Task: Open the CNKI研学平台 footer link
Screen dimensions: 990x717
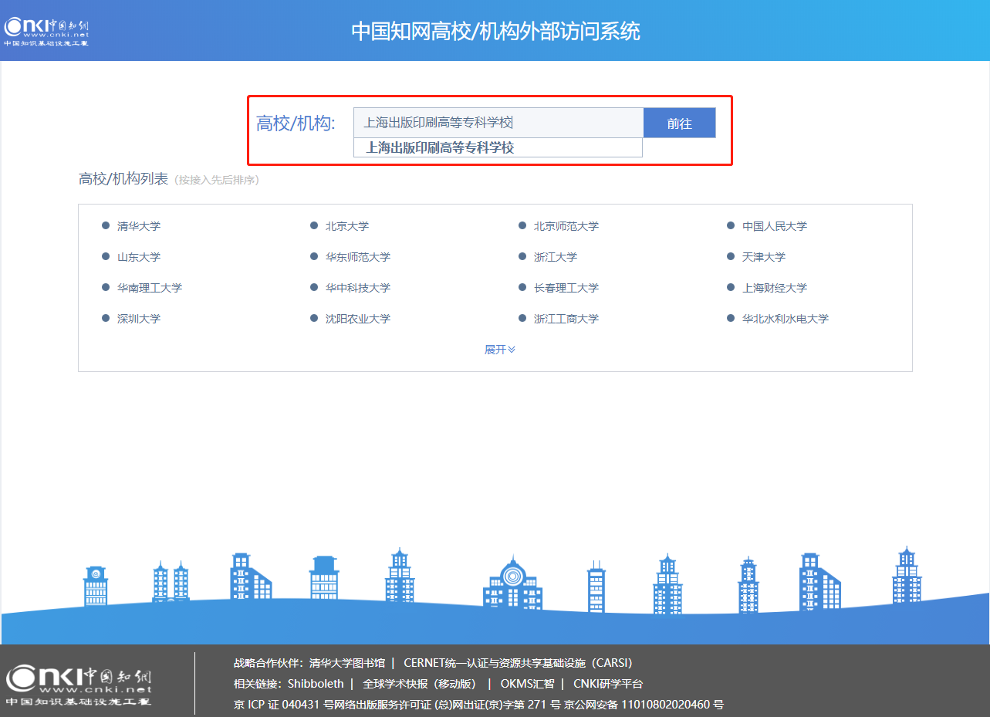Action: 608,684
